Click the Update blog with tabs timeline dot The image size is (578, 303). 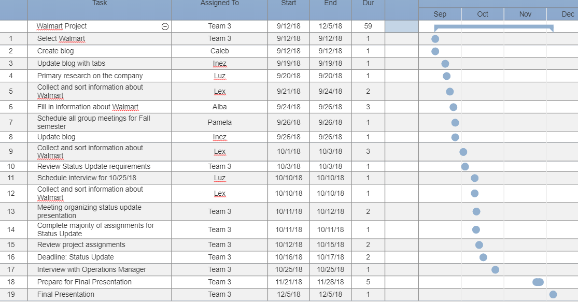tap(445, 64)
